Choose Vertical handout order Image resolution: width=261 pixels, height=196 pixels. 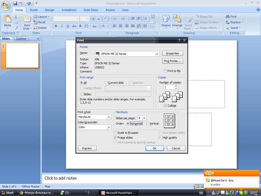148,124
